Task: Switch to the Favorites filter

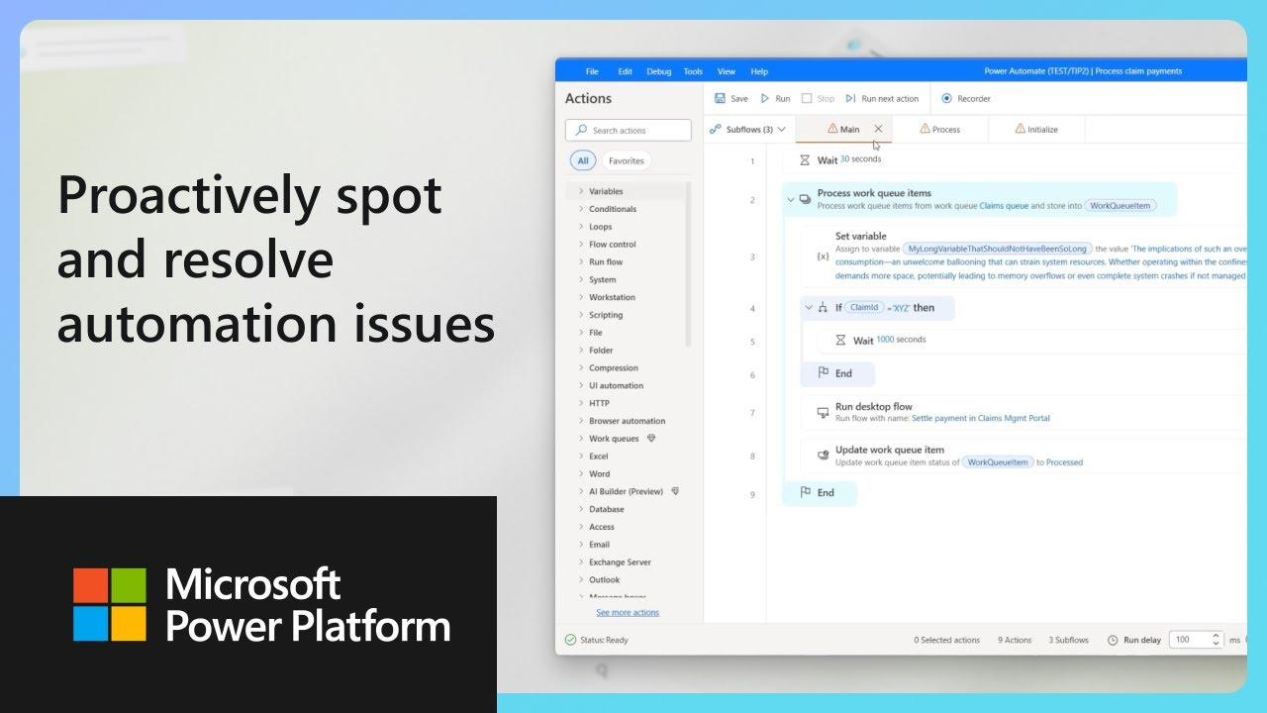Action: tap(626, 160)
